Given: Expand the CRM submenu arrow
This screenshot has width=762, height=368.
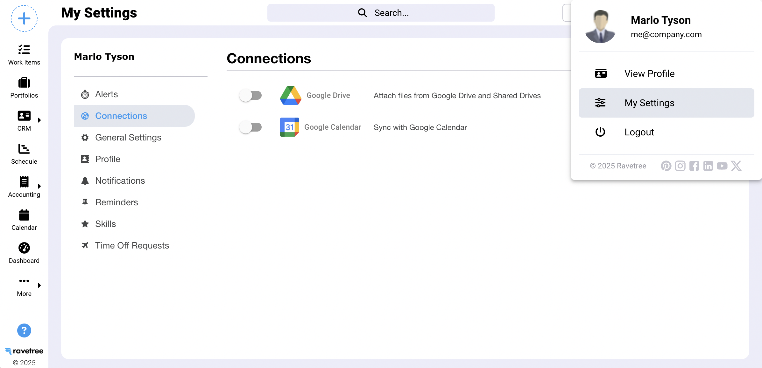Looking at the screenshot, I should (39, 120).
